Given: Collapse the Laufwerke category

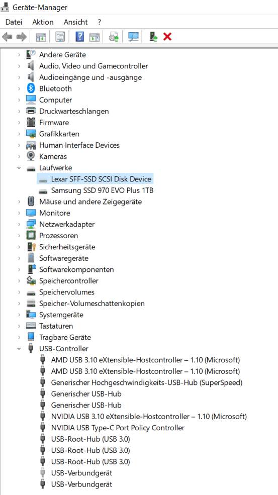Looking at the screenshot, I should (19, 168).
